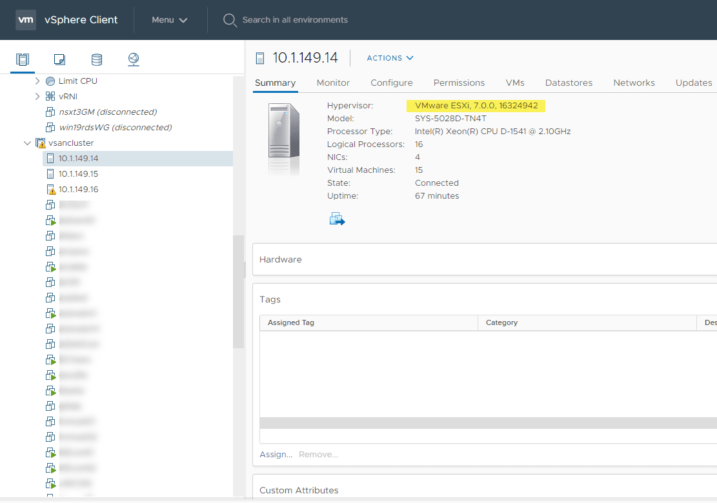This screenshot has width=717, height=503.
Task: Click the Assign tag link
Action: pyautogui.click(x=276, y=454)
